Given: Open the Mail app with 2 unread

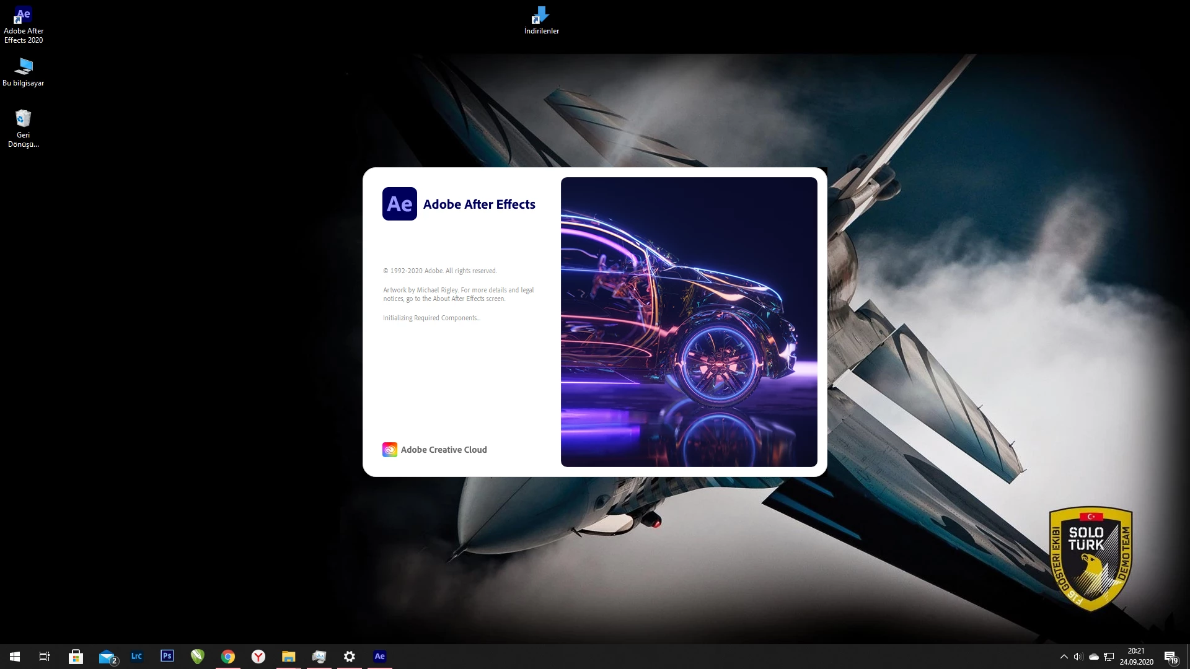Looking at the screenshot, I should pyautogui.click(x=107, y=656).
